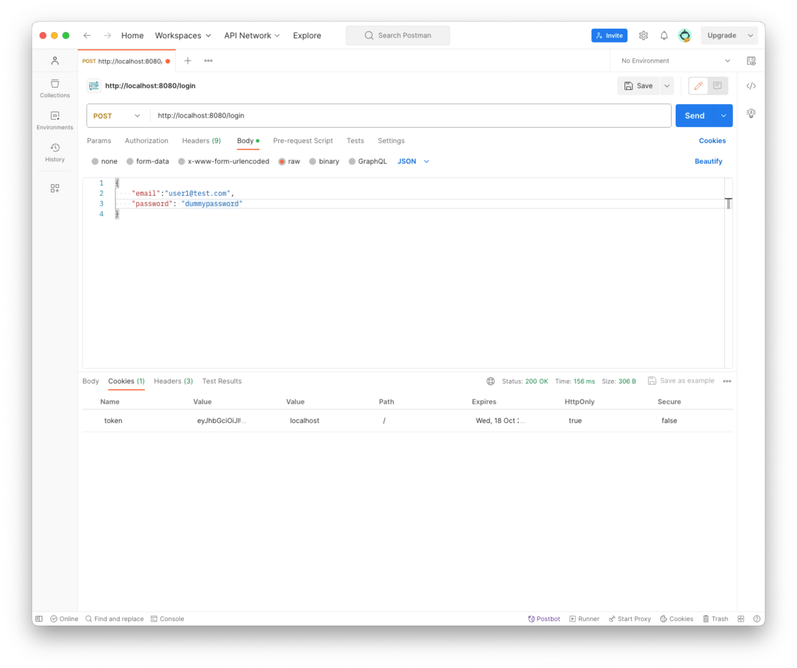Click the Invite button
The width and height of the screenshot is (797, 668).
click(609, 35)
